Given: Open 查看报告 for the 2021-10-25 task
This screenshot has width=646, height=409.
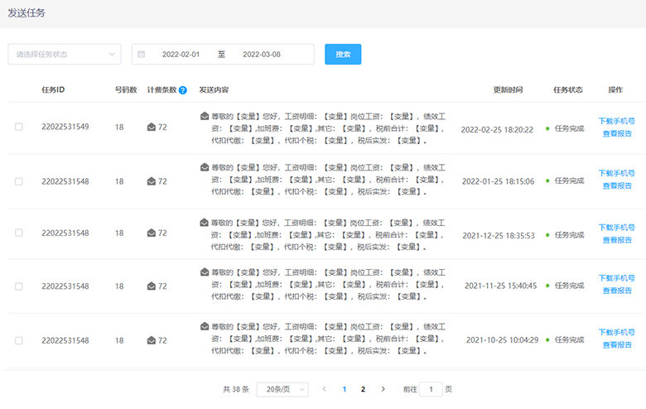Looking at the screenshot, I should point(616,346).
